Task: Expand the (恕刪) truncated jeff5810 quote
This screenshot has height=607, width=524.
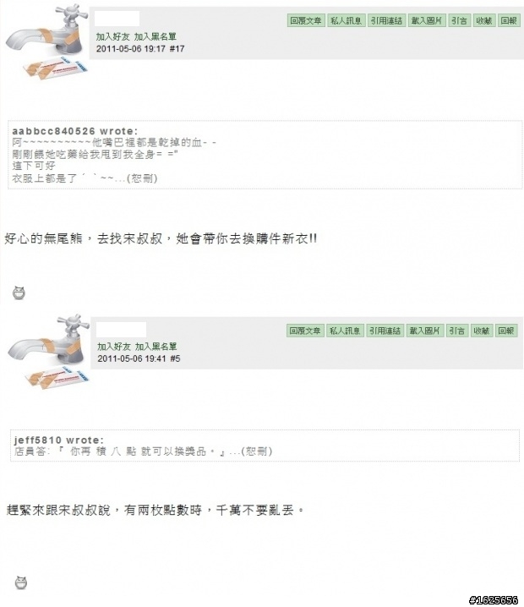Action: click(257, 451)
